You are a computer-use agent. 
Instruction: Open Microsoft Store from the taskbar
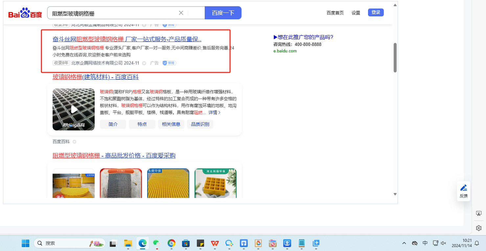186,243
